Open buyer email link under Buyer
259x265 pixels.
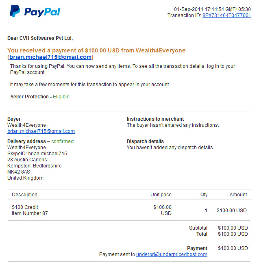41,131
